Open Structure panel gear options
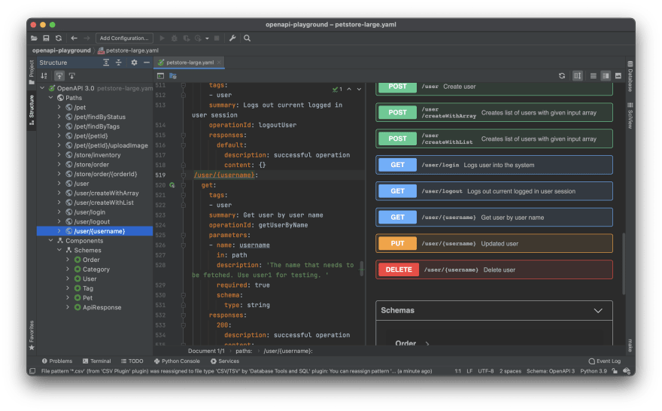Image resolution: width=662 pixels, height=411 pixels. 134,62
